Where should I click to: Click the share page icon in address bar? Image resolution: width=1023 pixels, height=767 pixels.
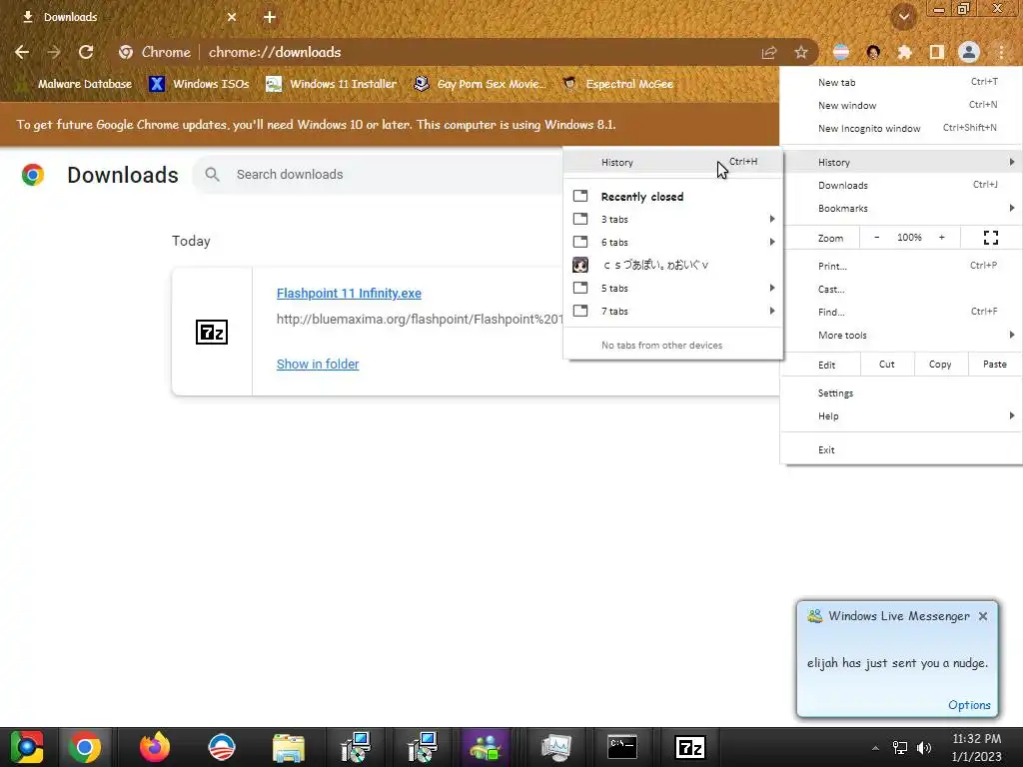[769, 52]
